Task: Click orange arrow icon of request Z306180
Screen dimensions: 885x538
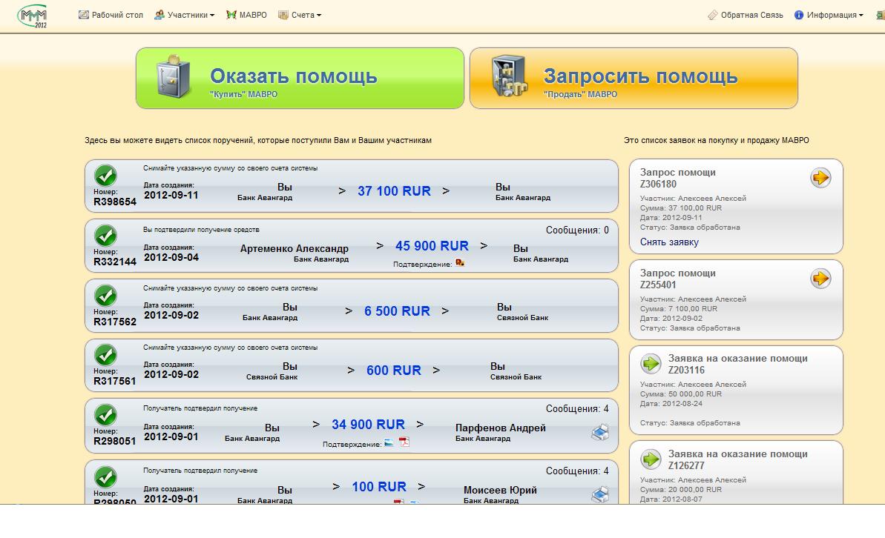Action: (820, 178)
